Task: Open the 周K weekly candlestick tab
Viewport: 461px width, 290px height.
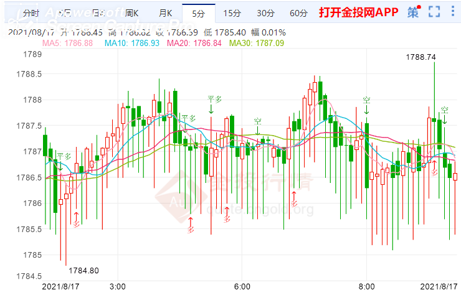Action: tap(131, 13)
